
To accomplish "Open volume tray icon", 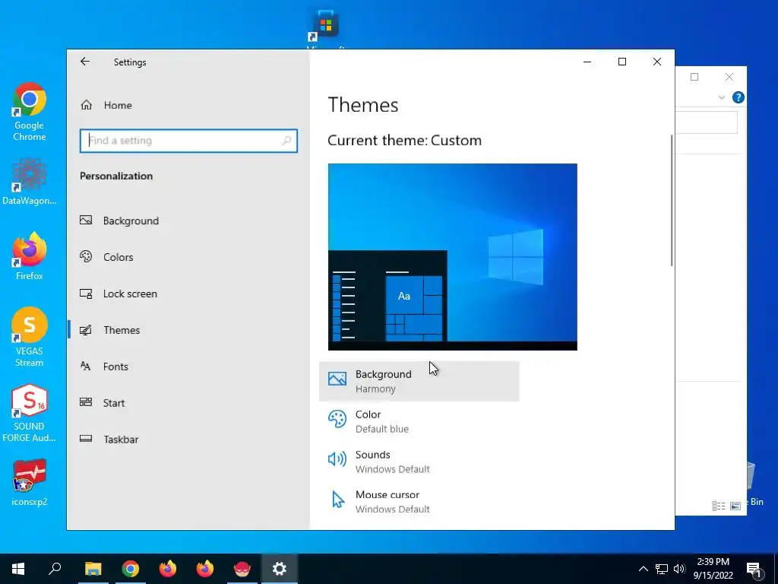I will pyautogui.click(x=679, y=569).
